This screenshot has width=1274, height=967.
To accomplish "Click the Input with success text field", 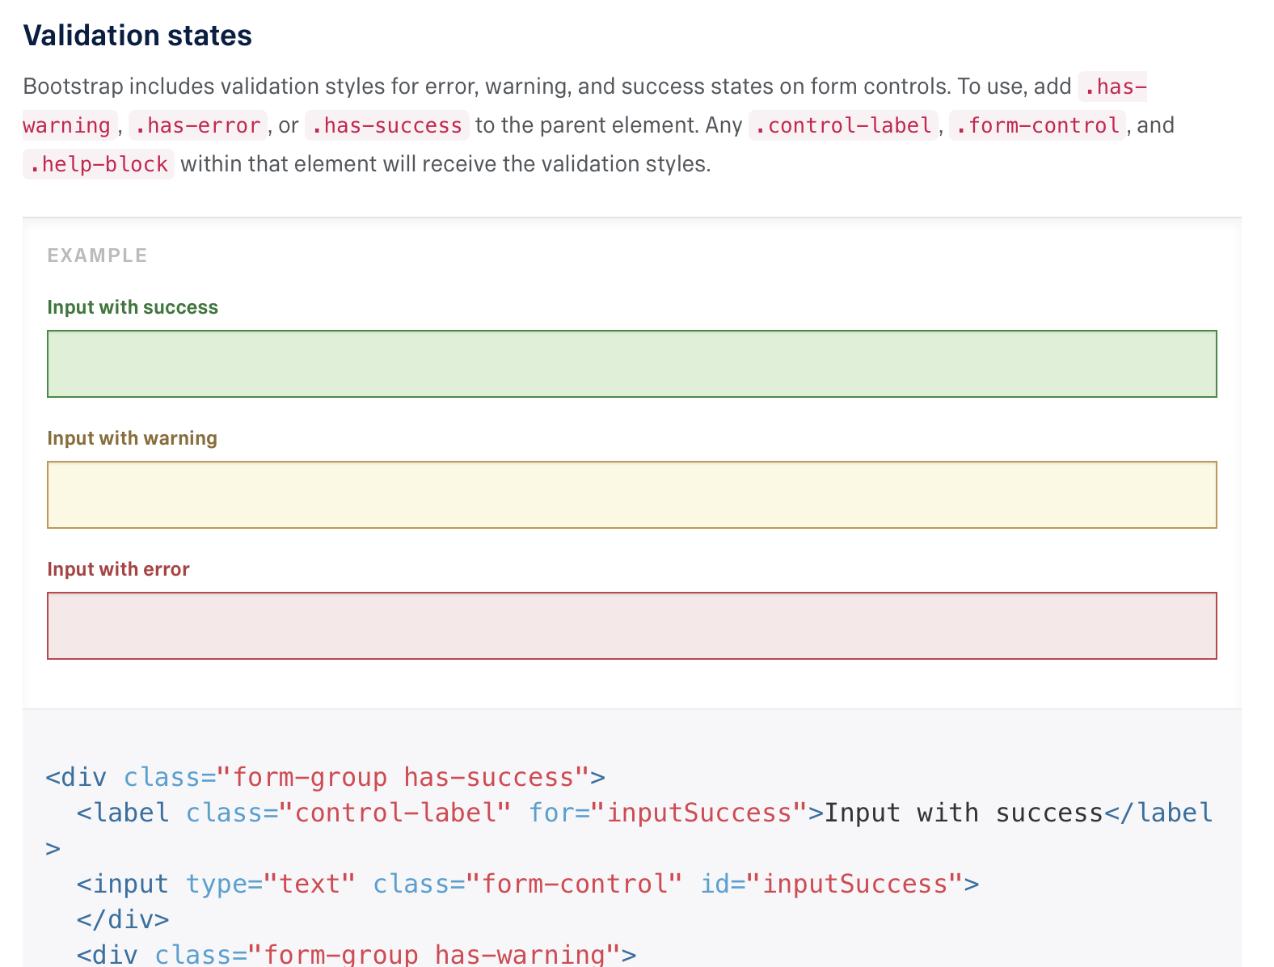I will coord(631,364).
